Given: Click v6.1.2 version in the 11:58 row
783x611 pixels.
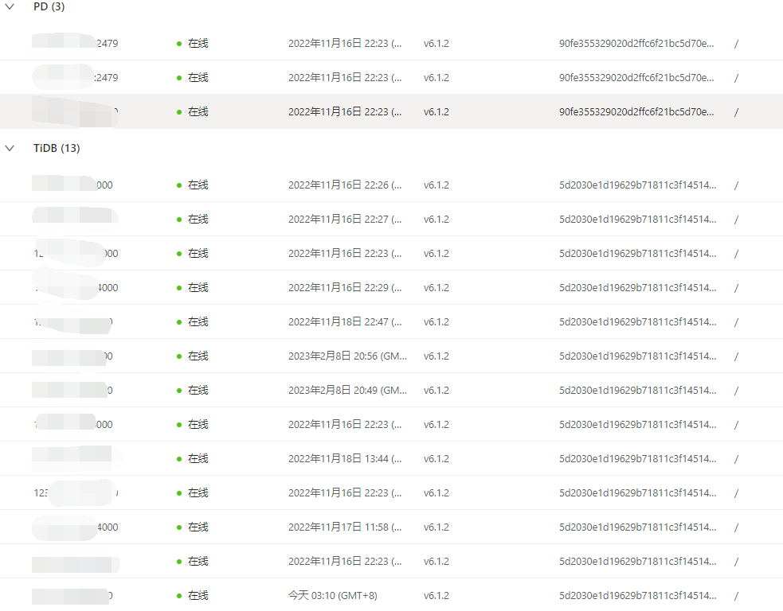Looking at the screenshot, I should (437, 527).
